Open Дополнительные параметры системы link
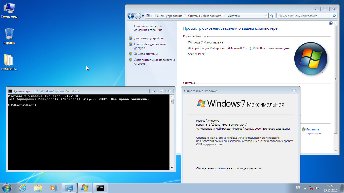The height and width of the screenshot is (193, 344). (x=154, y=62)
